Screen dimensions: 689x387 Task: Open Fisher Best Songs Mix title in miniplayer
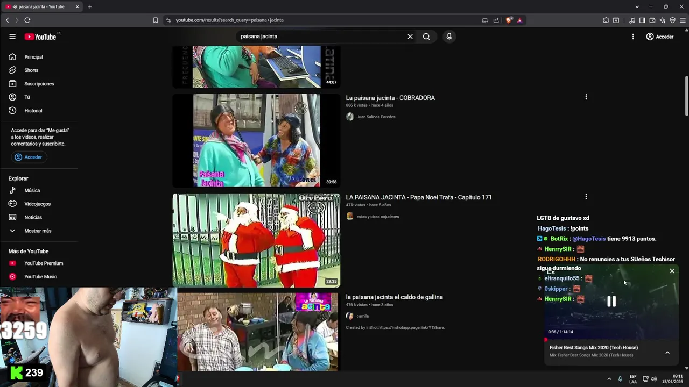coord(594,348)
